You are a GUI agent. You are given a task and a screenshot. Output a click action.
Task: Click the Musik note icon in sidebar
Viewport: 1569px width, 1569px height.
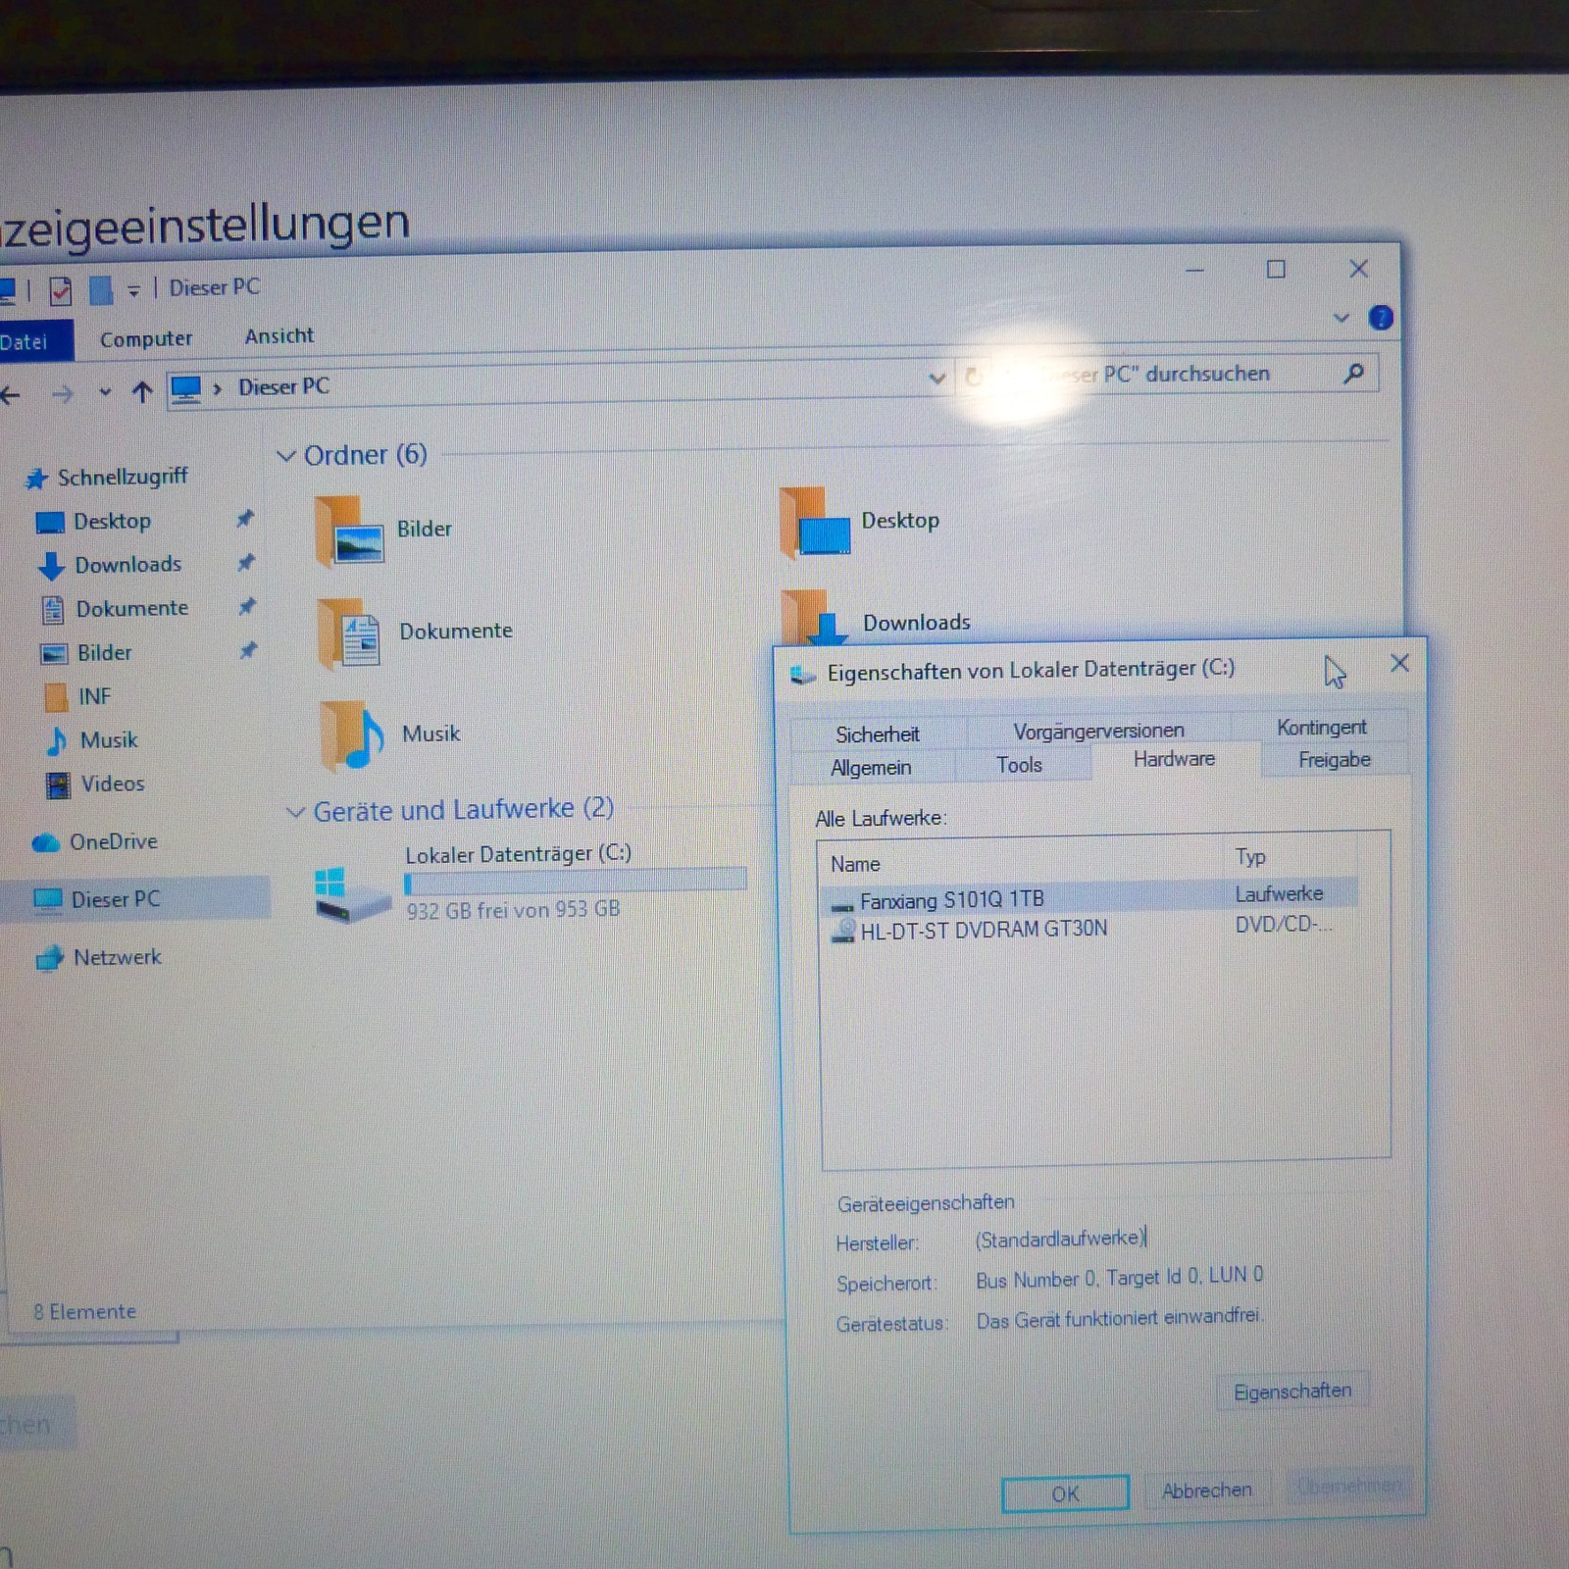click(x=57, y=740)
